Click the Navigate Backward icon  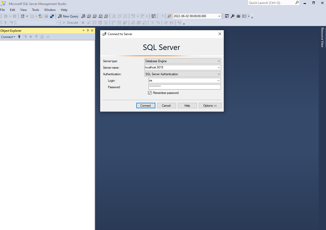tap(6, 16)
